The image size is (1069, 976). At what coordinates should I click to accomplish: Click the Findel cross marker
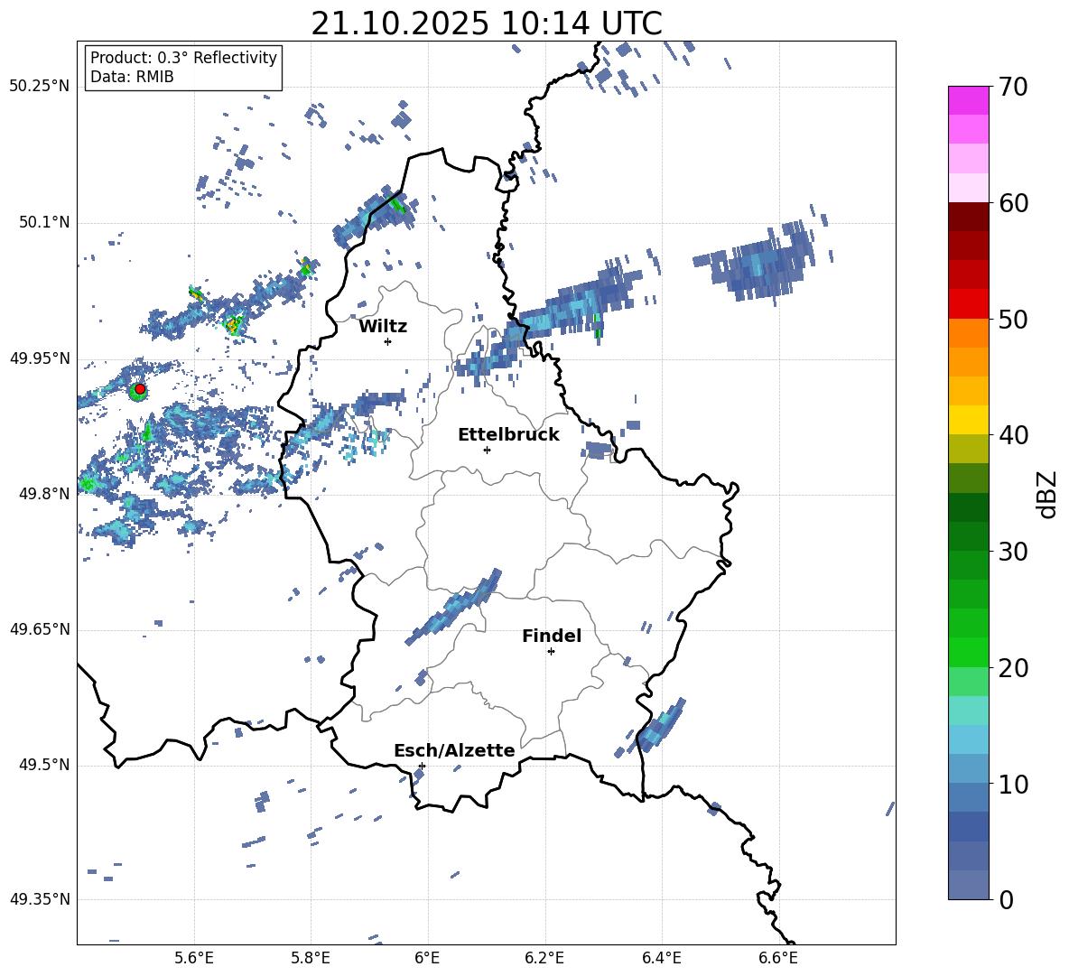point(552,652)
